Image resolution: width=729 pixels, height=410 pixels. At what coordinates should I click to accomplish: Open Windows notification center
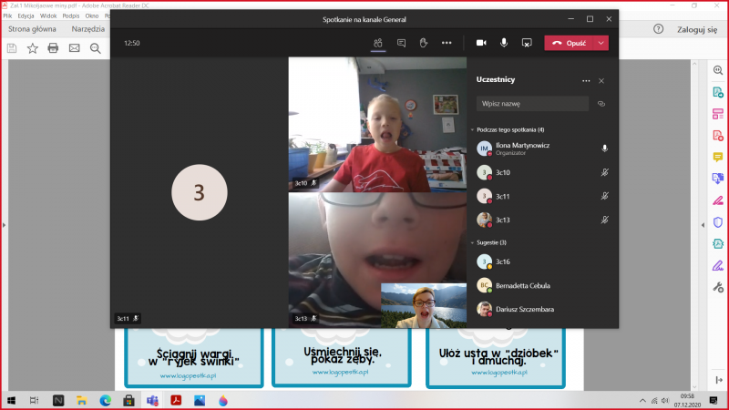click(714, 400)
